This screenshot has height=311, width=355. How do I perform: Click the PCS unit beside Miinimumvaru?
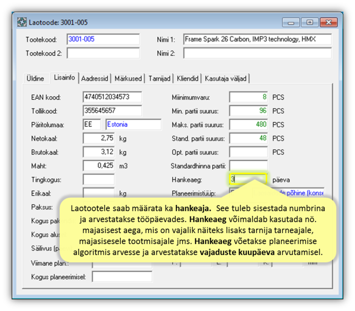(x=278, y=97)
